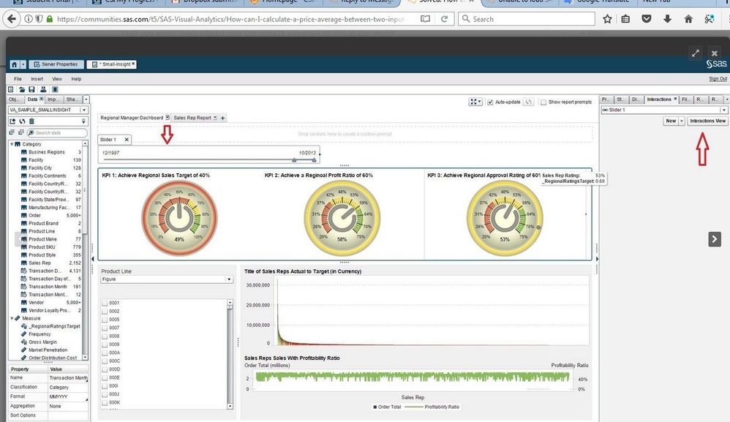The width and height of the screenshot is (730, 422).
Task: Click first stacked-windows icon beside search
Action: click(12, 132)
